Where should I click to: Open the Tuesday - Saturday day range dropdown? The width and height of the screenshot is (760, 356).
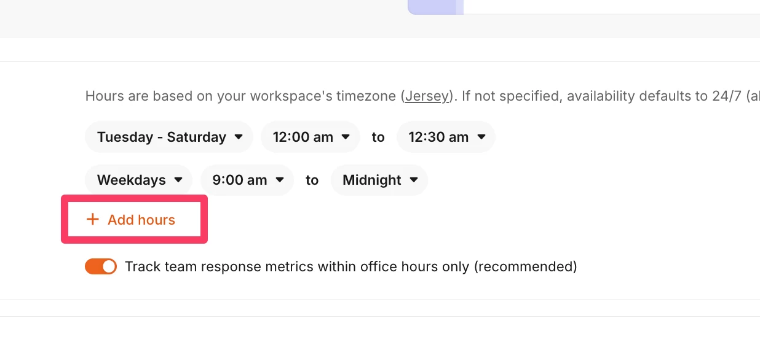[169, 137]
